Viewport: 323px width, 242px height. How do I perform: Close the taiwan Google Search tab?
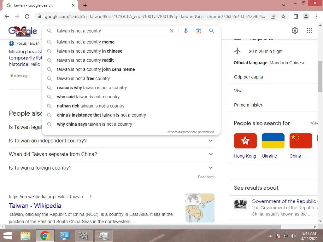click(73, 5)
